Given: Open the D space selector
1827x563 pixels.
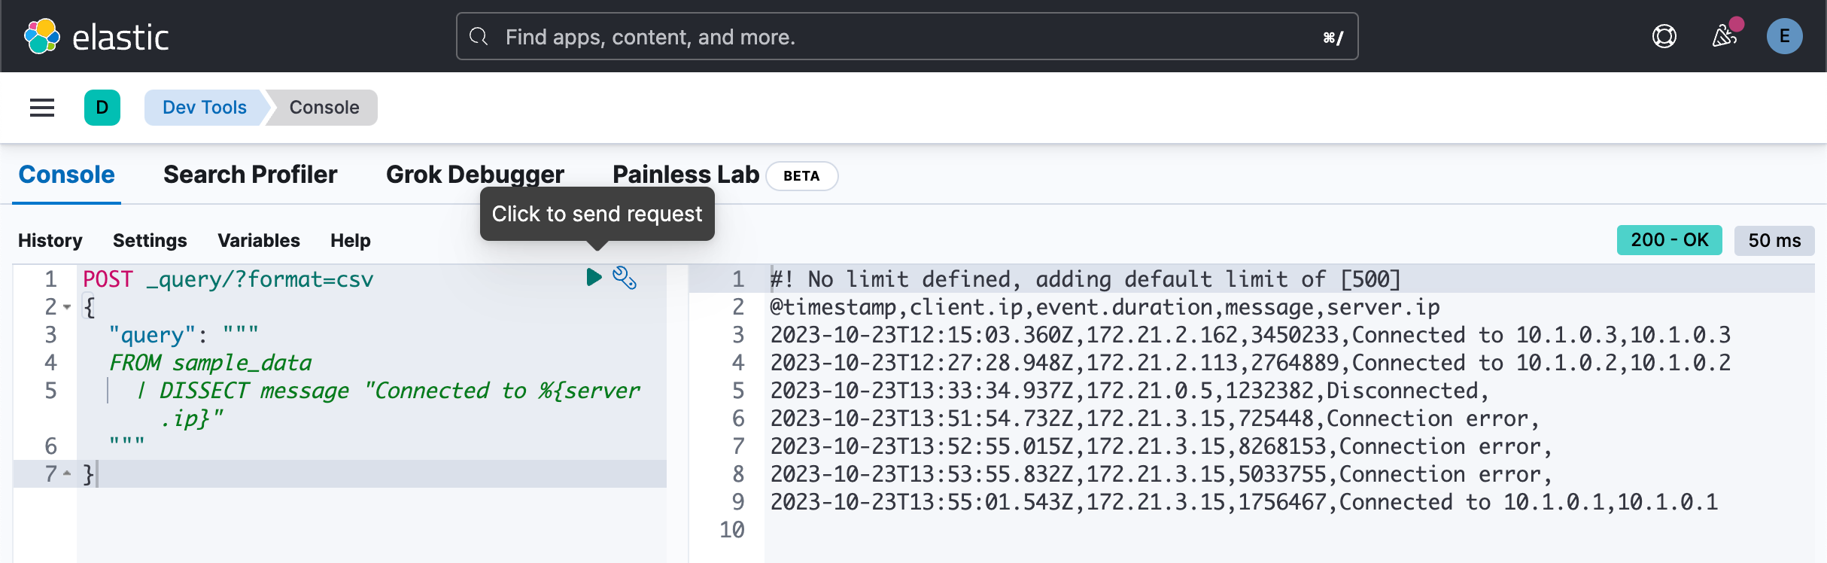Looking at the screenshot, I should [102, 108].
